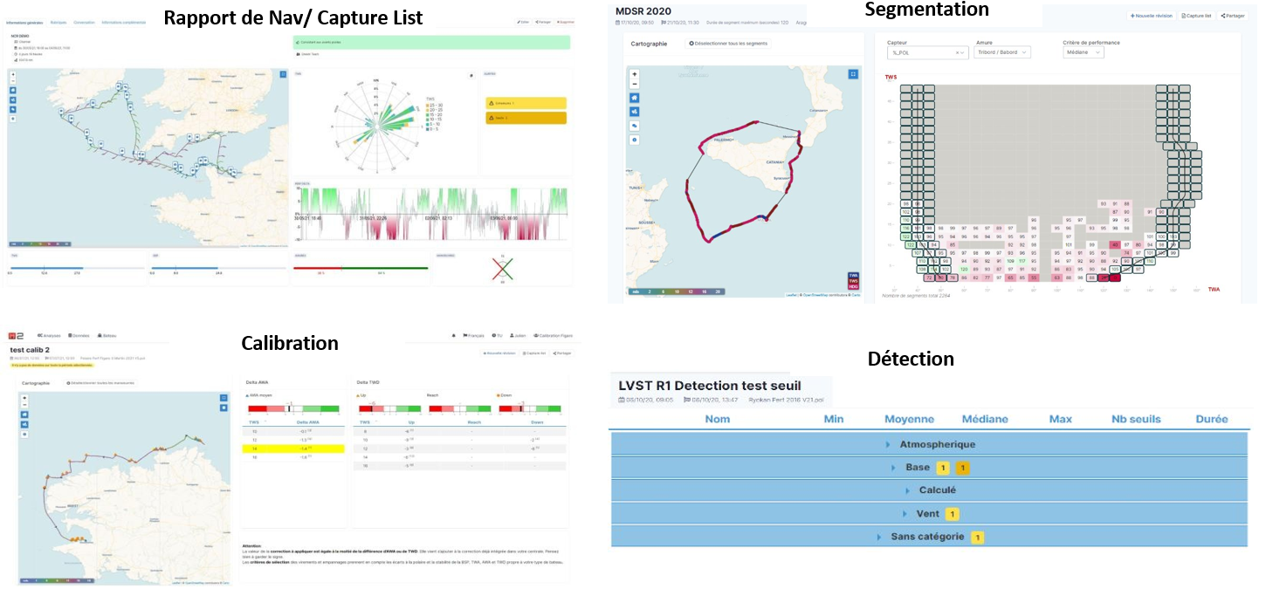Screen dimensions: 1266x589
Task: Zoom in on the Calibration map
Action: [x=24, y=398]
